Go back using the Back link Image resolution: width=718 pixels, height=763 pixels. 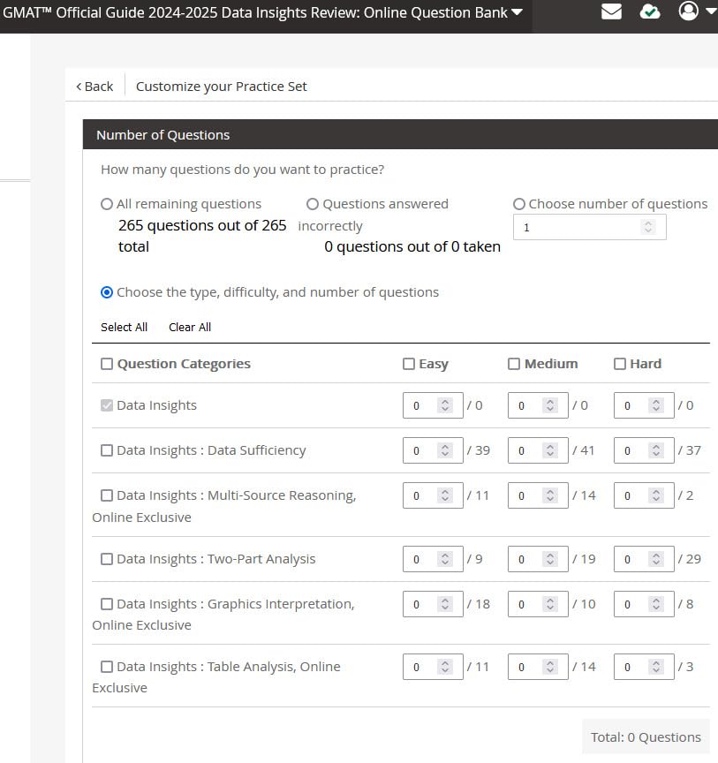94,86
